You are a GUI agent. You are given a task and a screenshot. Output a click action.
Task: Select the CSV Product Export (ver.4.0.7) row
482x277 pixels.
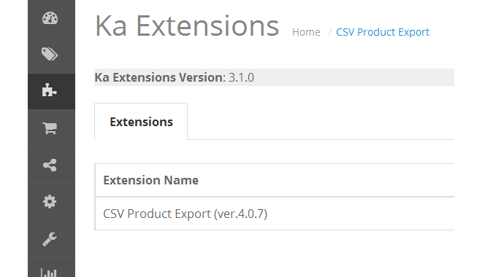coord(275,214)
